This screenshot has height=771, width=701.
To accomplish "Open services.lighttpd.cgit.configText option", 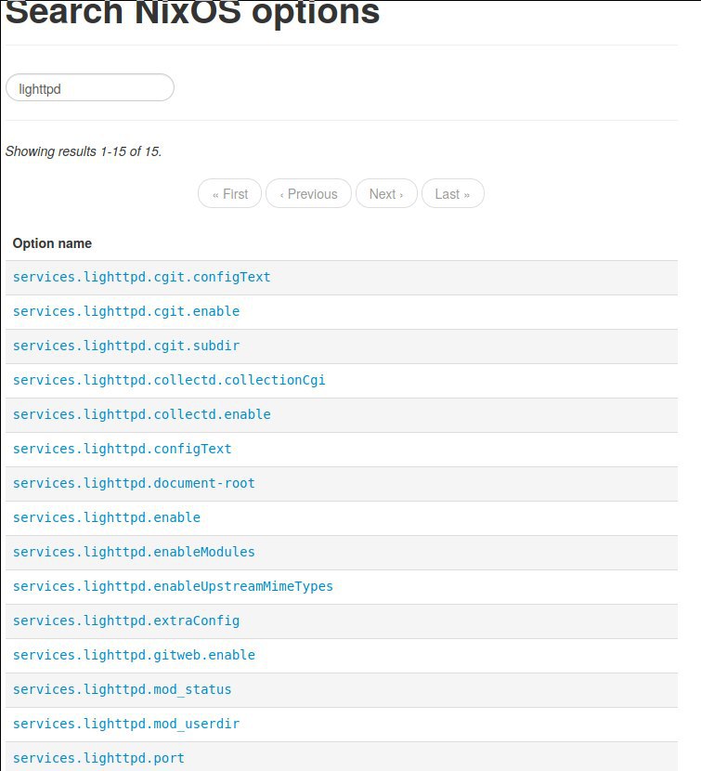I will 141,278.
